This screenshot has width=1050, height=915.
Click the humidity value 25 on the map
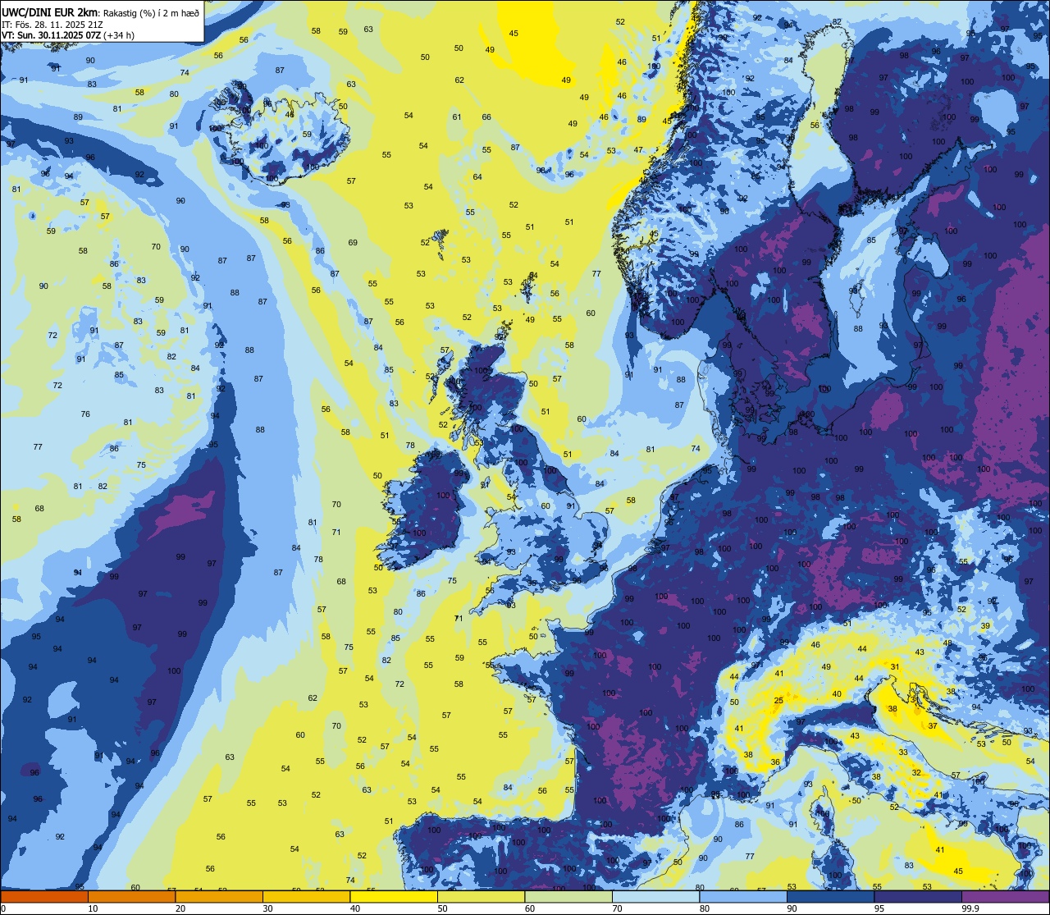(778, 701)
